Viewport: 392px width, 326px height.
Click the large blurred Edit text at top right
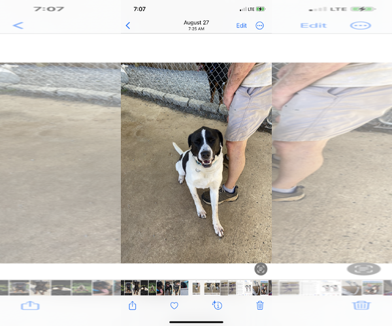tap(313, 25)
